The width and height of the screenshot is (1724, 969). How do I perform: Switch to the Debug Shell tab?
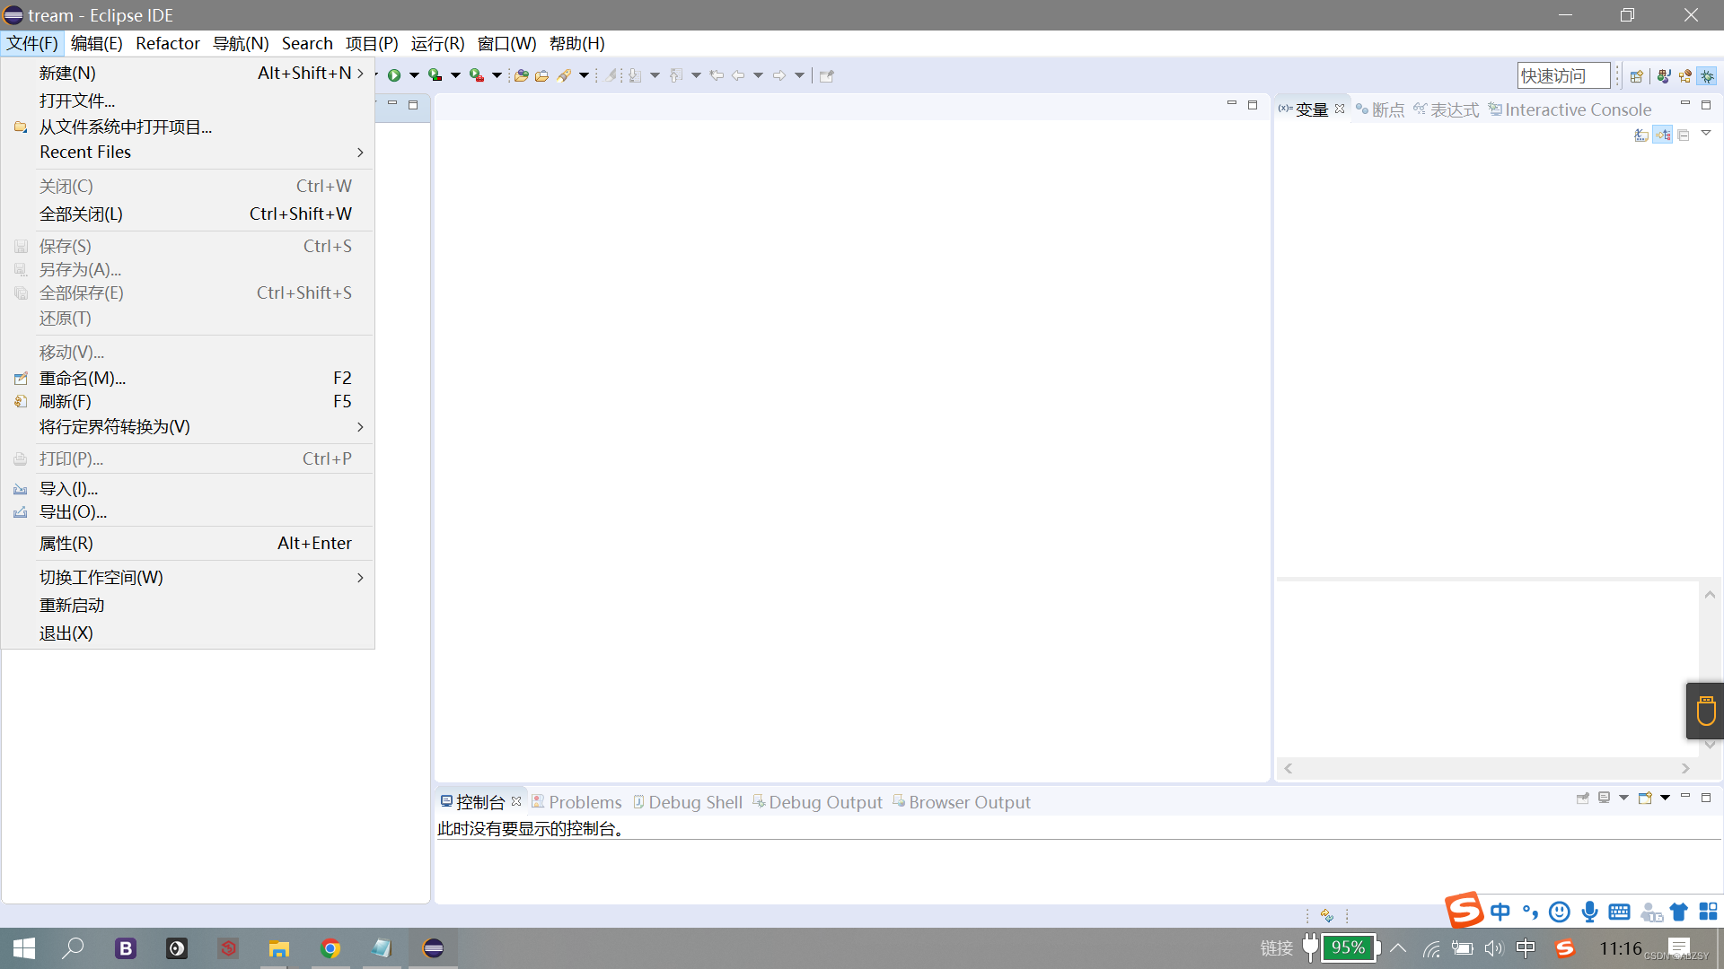[x=688, y=802]
